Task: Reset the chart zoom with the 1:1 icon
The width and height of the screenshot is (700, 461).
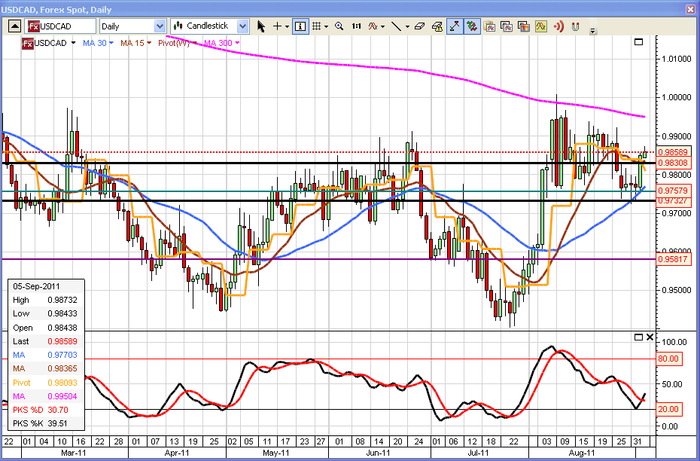Action: 356,26
